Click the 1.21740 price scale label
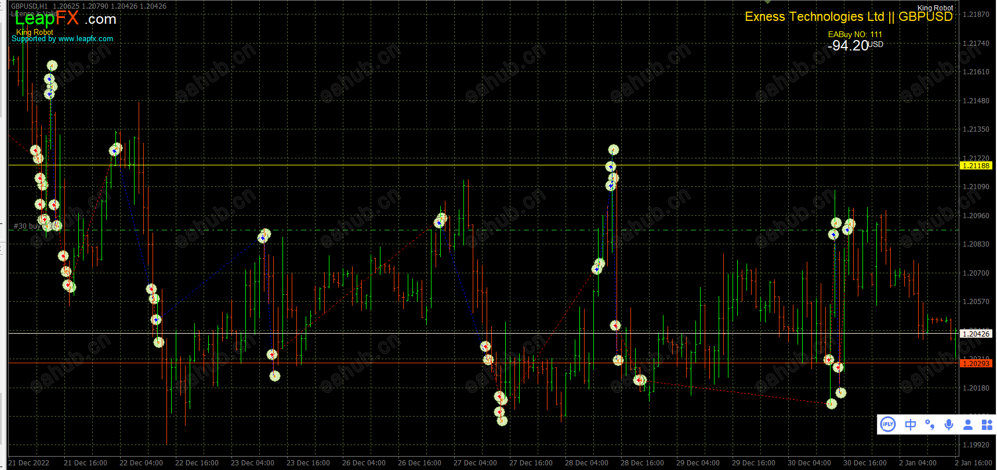 point(976,44)
